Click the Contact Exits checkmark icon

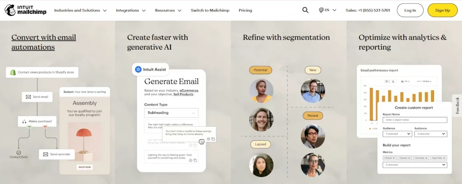coord(18,152)
